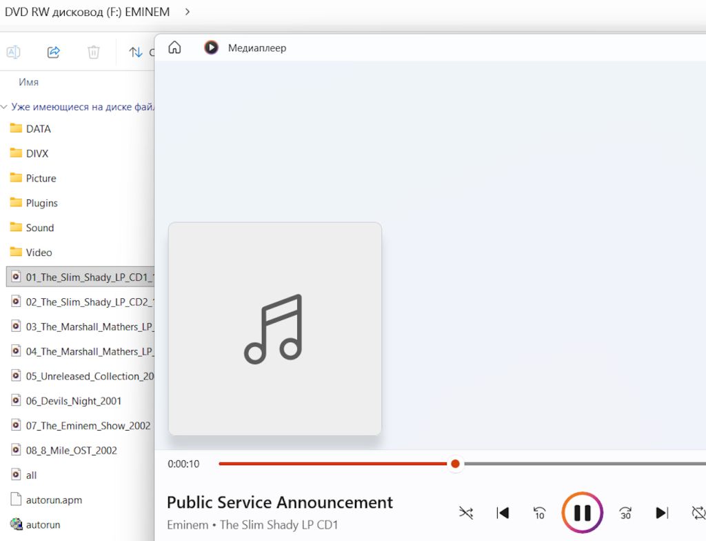Select the 05_Unreleased_Collection file
Image resolution: width=706 pixels, height=541 pixels.
point(83,376)
